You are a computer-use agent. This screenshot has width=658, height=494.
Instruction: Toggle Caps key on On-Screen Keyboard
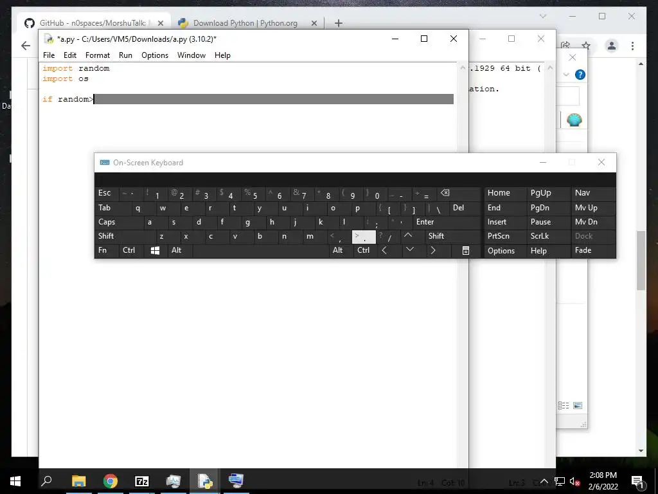[x=119, y=222]
